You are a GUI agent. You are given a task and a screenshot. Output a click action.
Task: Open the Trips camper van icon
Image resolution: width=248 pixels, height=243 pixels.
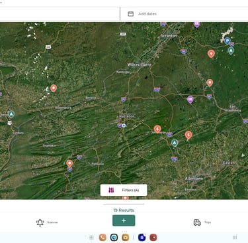pyautogui.click(x=197, y=222)
